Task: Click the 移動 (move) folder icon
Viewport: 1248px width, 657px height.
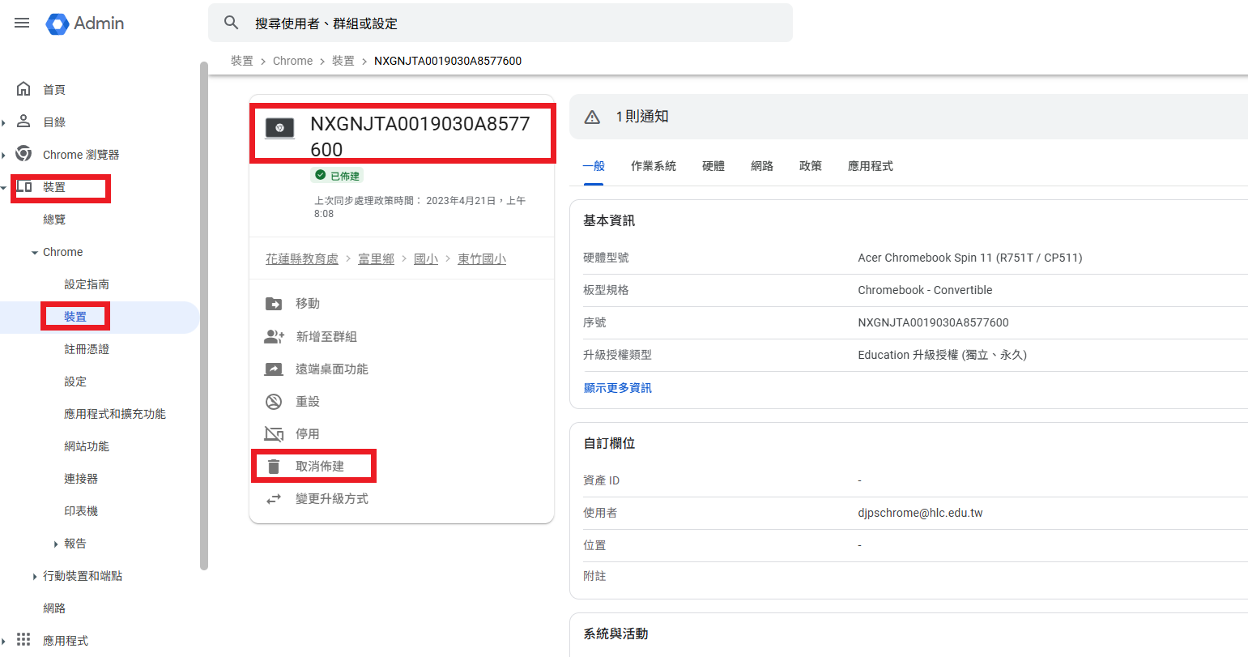Action: tap(274, 304)
